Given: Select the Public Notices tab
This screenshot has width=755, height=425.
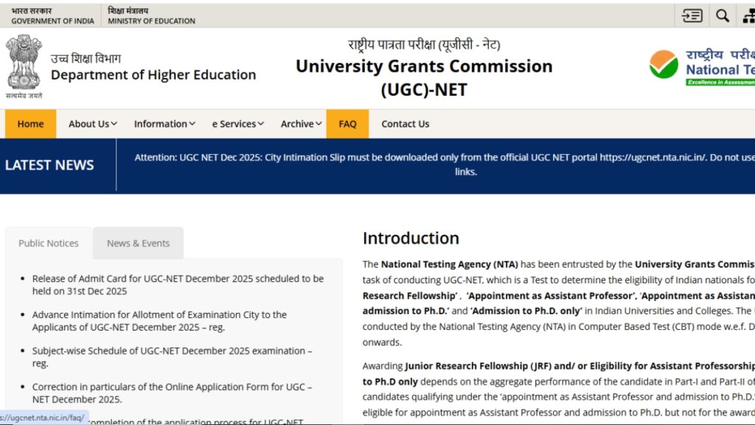Looking at the screenshot, I should (48, 243).
